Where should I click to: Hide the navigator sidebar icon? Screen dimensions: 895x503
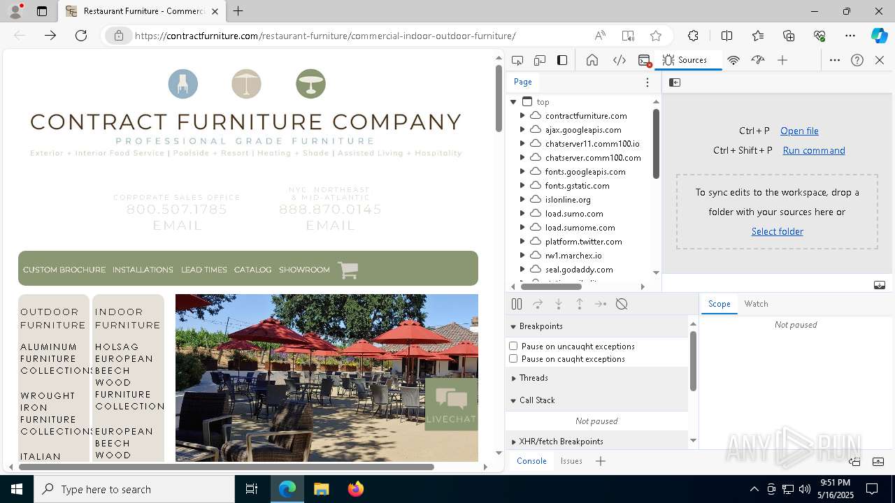pos(675,82)
